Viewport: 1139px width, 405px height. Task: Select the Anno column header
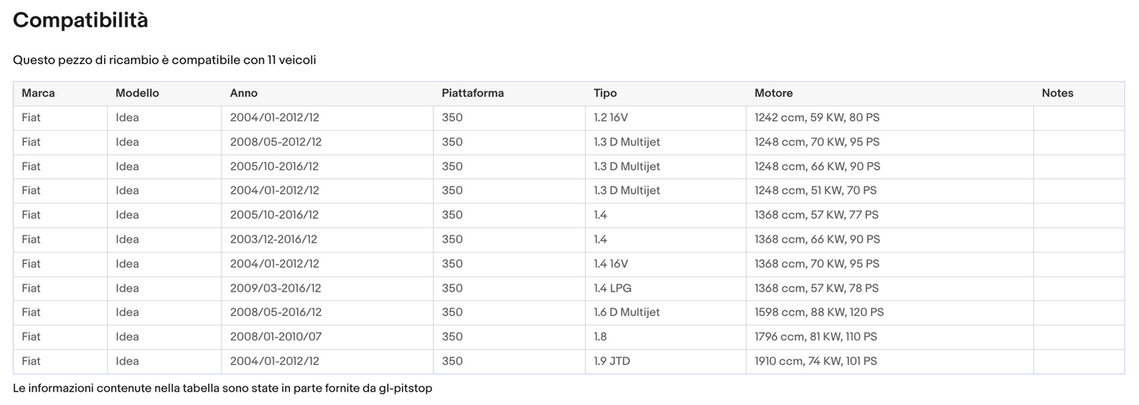[x=244, y=93]
